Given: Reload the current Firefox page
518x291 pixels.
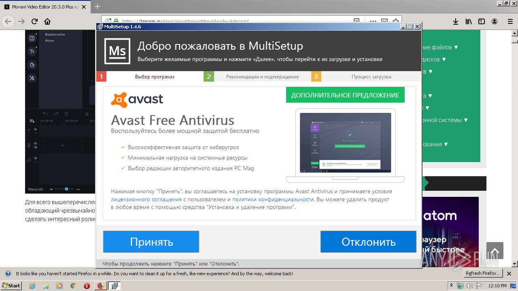Looking at the screenshot, I should 34,21.
